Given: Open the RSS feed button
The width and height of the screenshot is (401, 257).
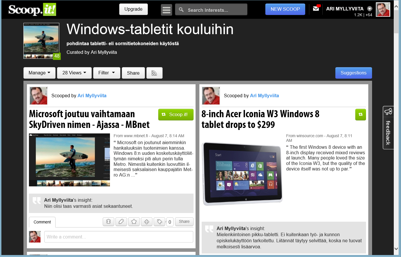Looking at the screenshot, I should [154, 73].
